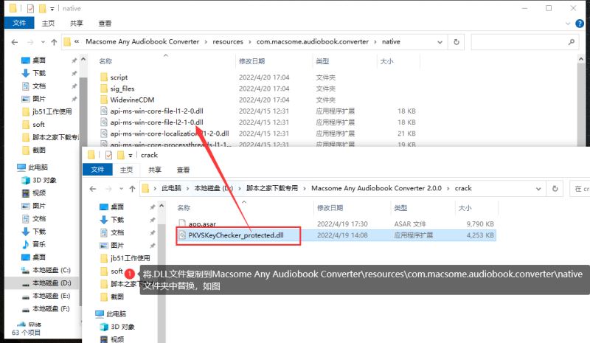Open 桌面 in crack window sidebar
Image resolution: width=590 pixels, height=343 pixels.
click(117, 207)
